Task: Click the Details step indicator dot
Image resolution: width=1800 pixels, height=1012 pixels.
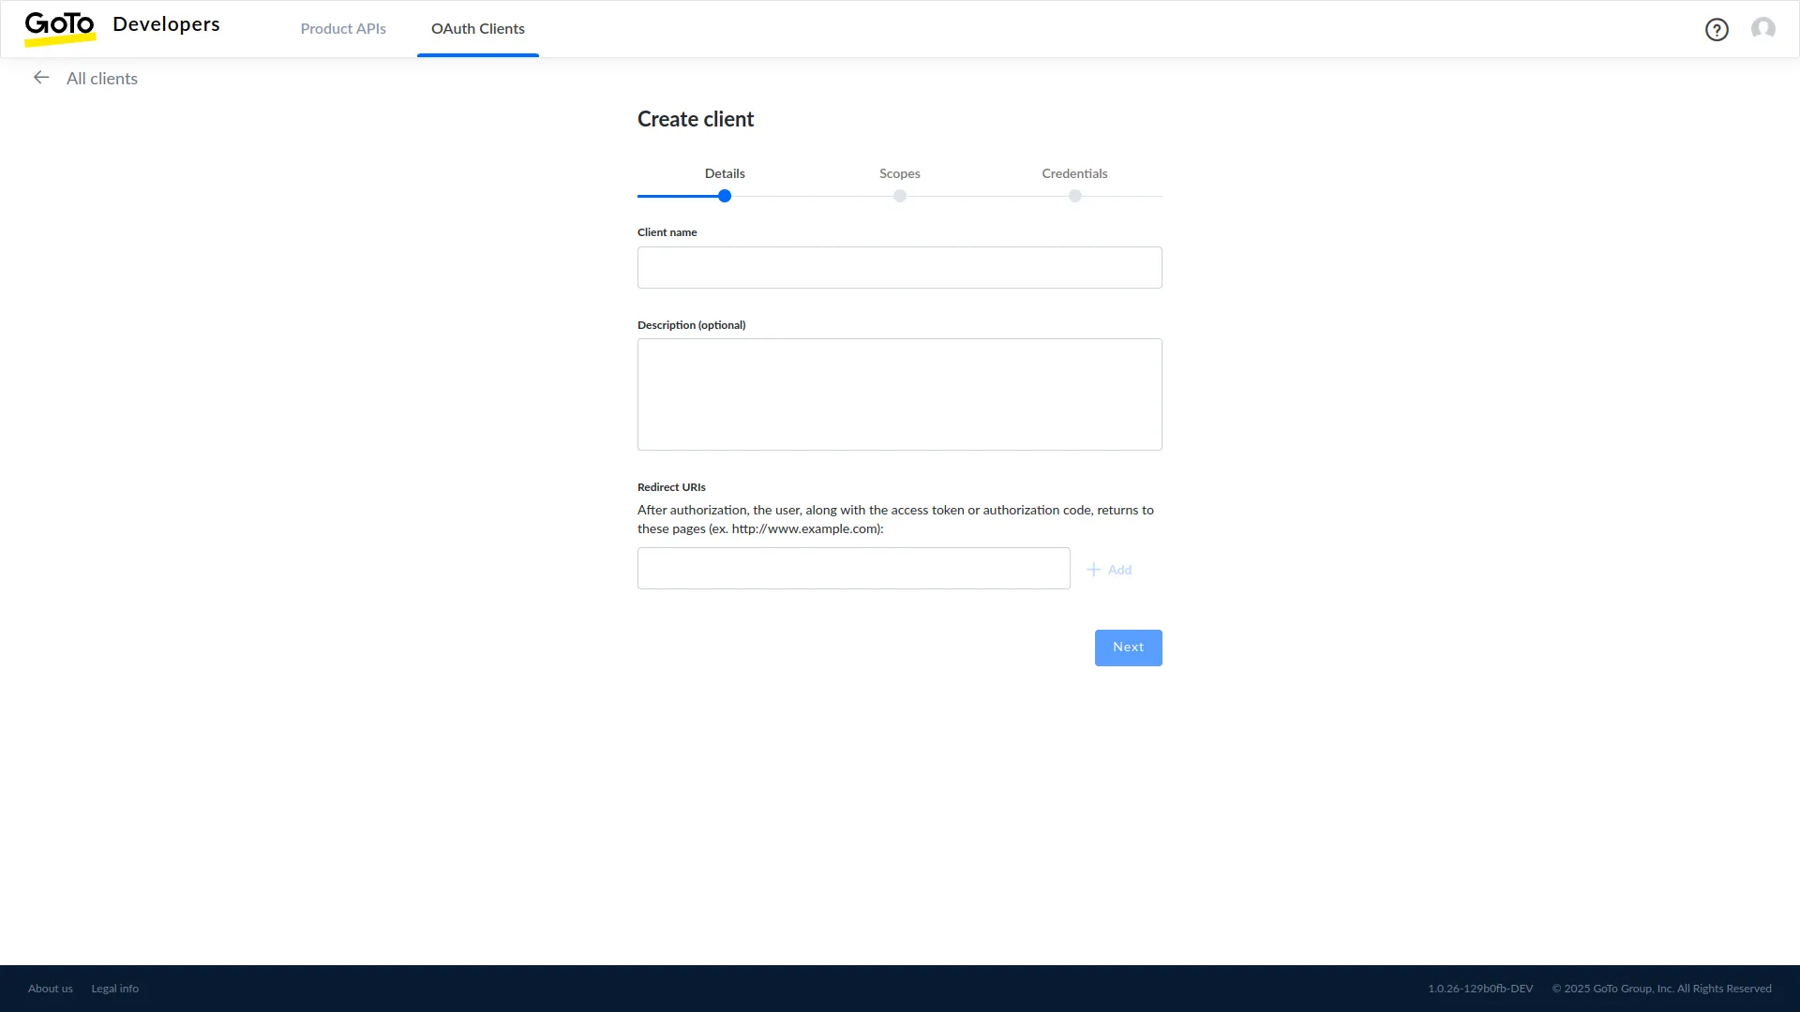Action: tap(725, 196)
